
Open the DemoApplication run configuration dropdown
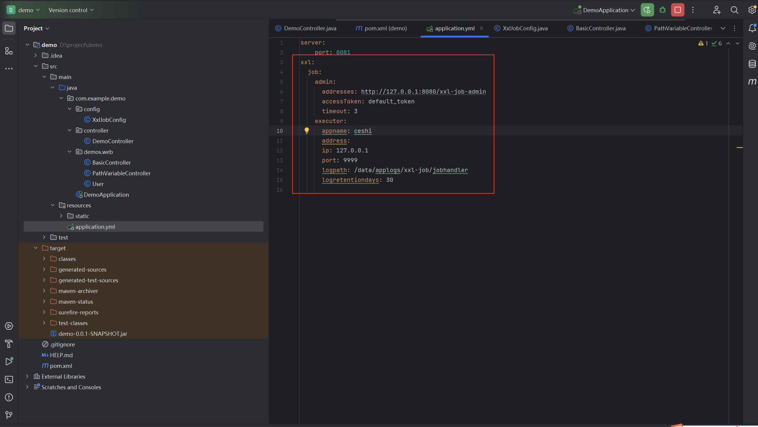coord(604,10)
